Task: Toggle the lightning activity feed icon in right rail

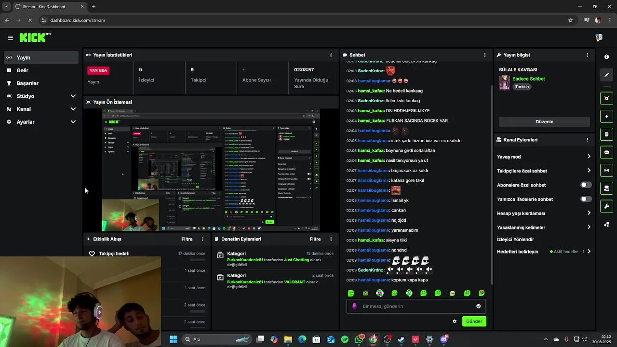Action: tap(606, 116)
